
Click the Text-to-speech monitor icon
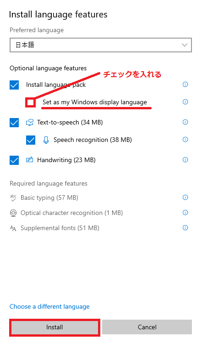coord(30,122)
